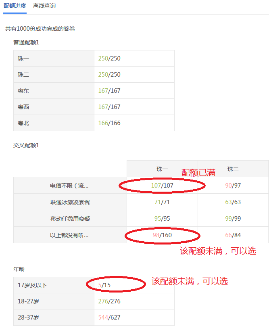The height and width of the screenshot is (326, 269).
Task: Select the 移动任我用套餐 row label
Action: point(70,219)
